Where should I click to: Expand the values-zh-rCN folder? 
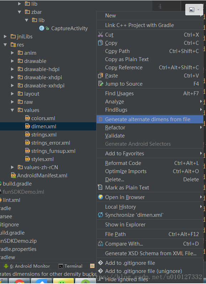point(12,167)
